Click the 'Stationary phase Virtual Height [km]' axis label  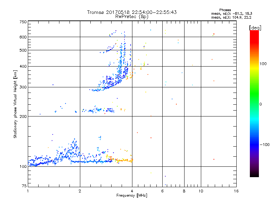15,104
